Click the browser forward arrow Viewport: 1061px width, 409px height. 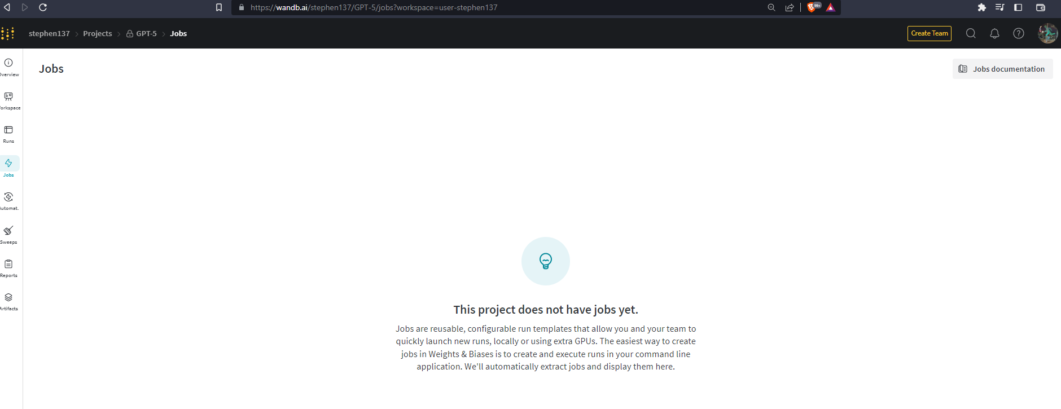[x=25, y=7]
